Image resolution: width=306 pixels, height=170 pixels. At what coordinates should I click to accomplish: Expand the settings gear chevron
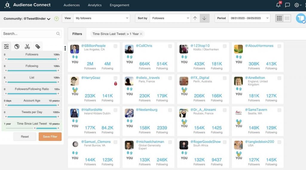301,5
